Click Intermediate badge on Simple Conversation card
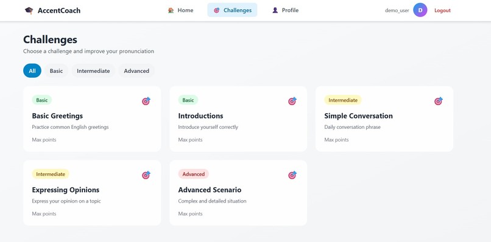This screenshot has width=491, height=242. [343, 100]
